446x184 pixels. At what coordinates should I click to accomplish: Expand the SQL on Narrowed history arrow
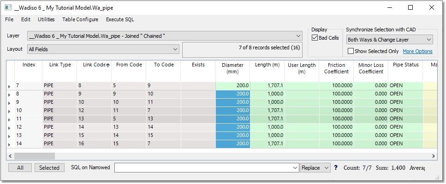click(296, 168)
